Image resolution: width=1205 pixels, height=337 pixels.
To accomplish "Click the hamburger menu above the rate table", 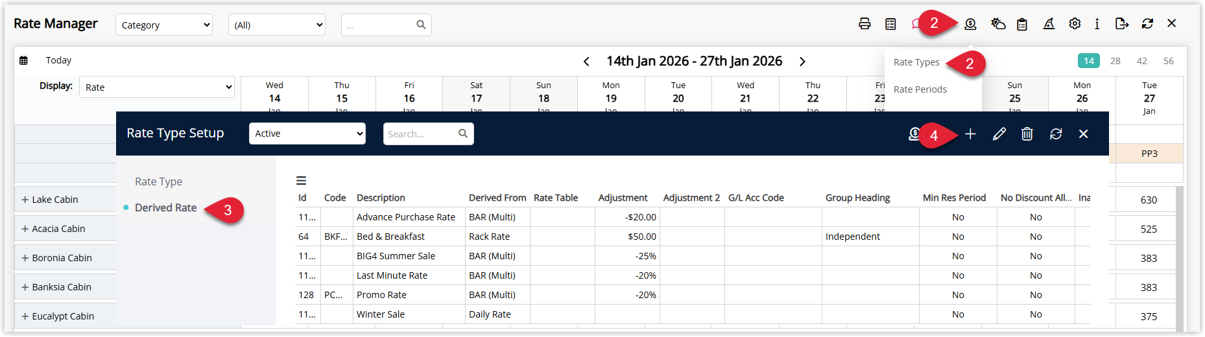I will [x=301, y=181].
